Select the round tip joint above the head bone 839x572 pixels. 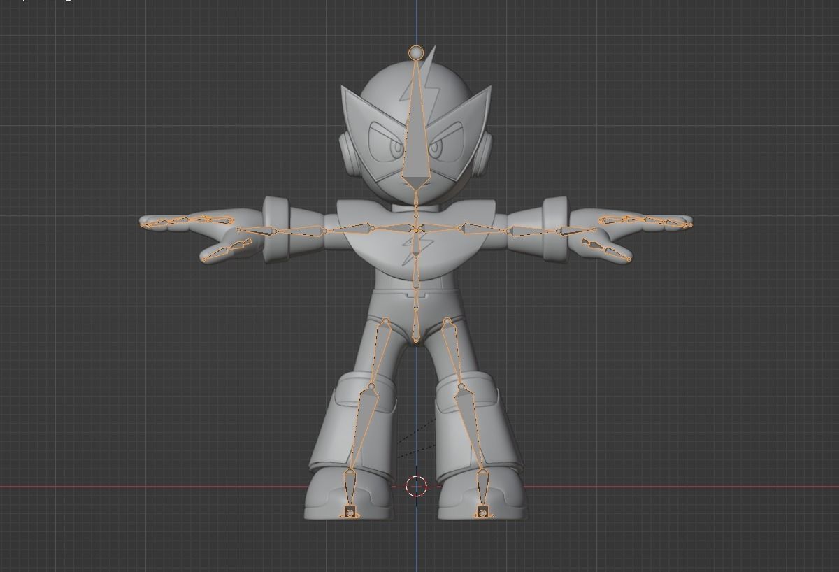click(x=416, y=52)
